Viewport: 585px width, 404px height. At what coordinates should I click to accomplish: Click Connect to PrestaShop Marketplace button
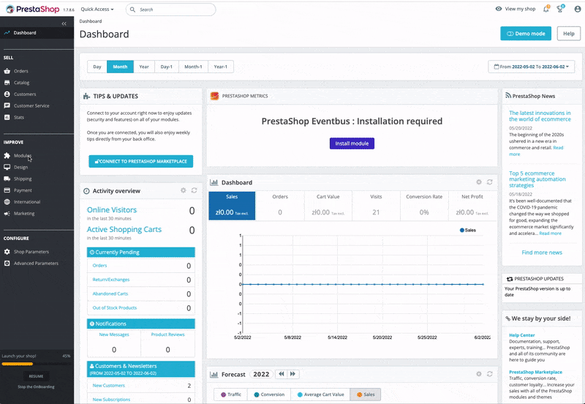pos(141,161)
